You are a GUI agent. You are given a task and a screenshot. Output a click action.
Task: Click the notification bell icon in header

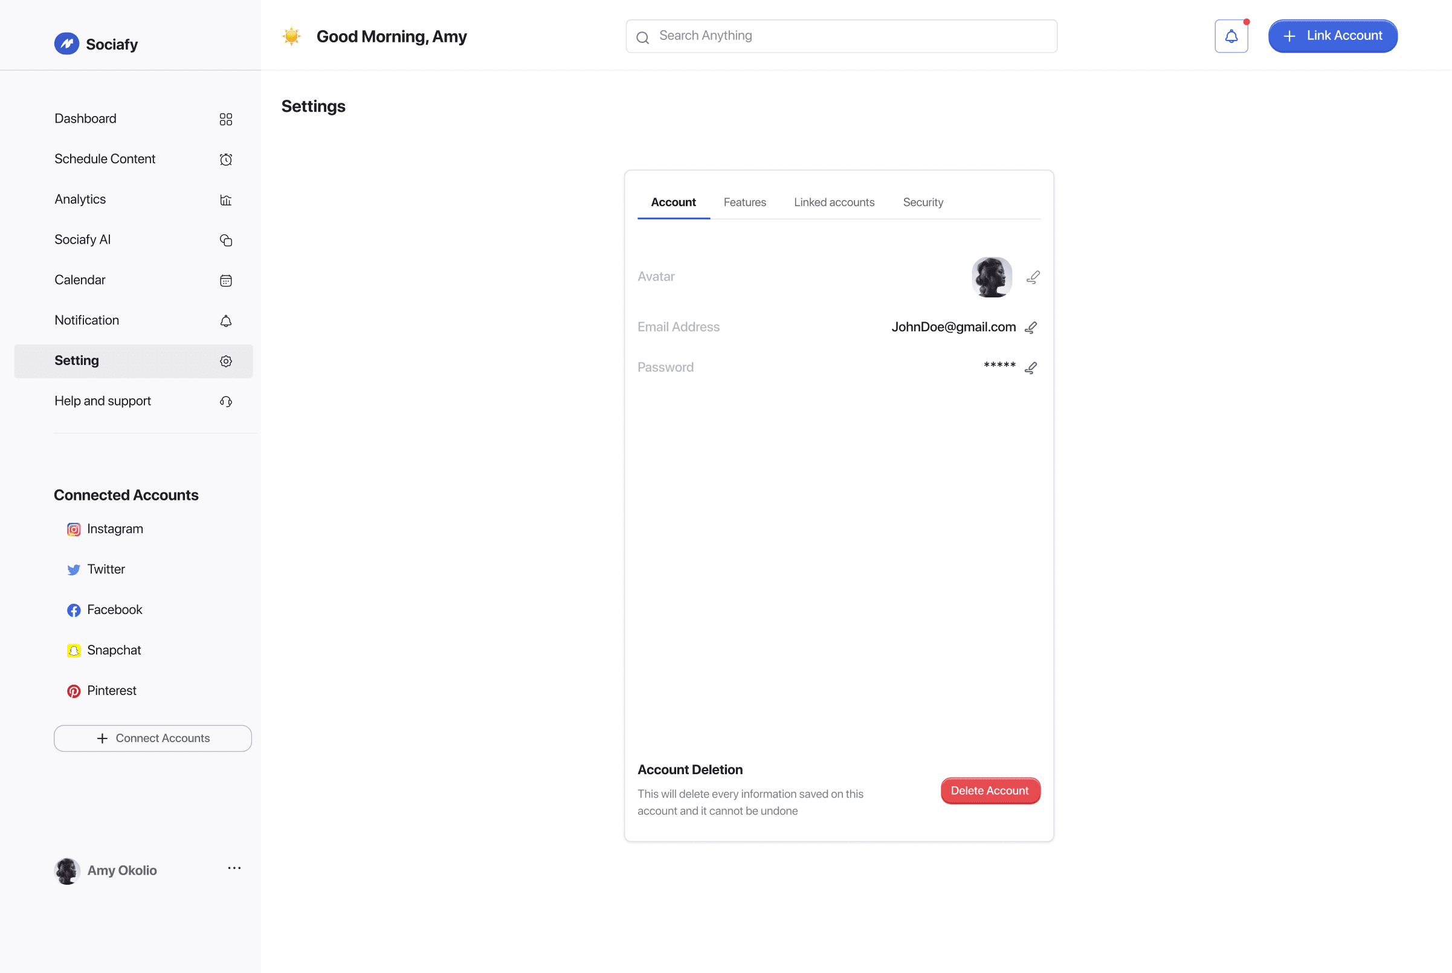tap(1231, 36)
